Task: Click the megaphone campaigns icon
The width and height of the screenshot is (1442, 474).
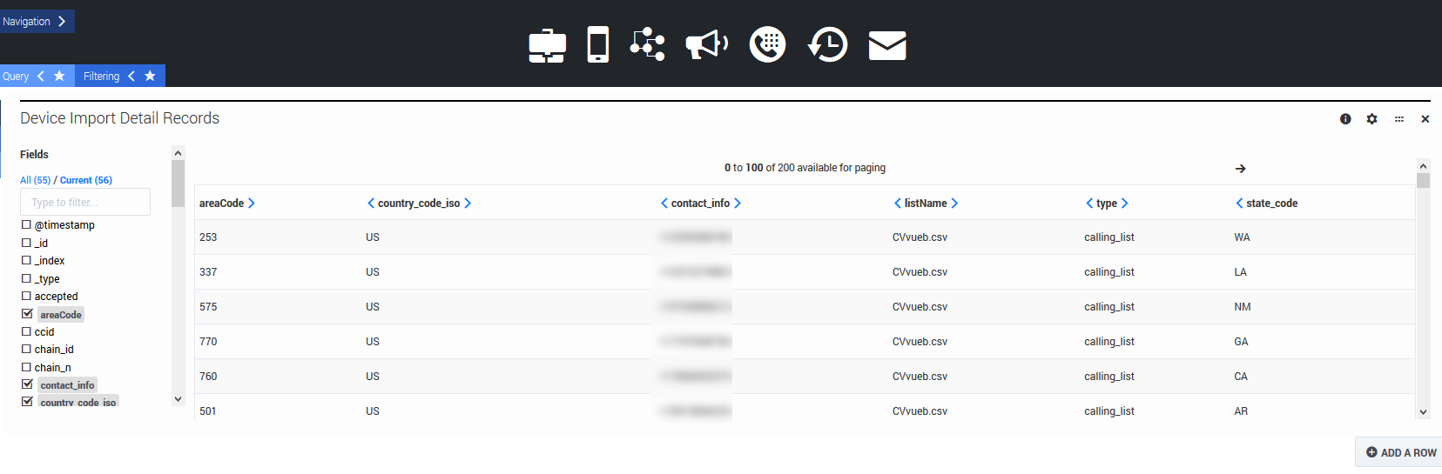Action: coord(706,44)
